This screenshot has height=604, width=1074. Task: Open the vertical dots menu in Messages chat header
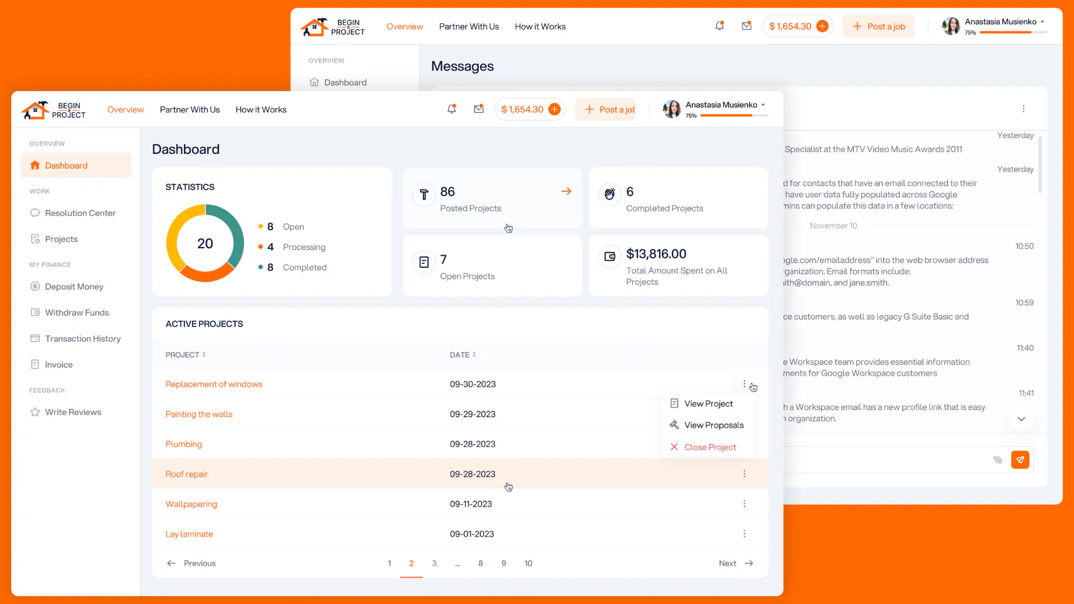coord(1024,109)
